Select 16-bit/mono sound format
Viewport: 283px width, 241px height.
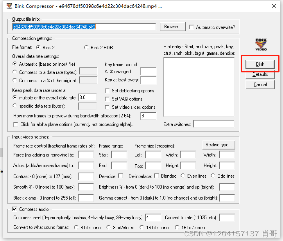[x=142, y=227]
